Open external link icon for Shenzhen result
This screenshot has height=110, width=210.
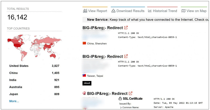pos(126,28)
